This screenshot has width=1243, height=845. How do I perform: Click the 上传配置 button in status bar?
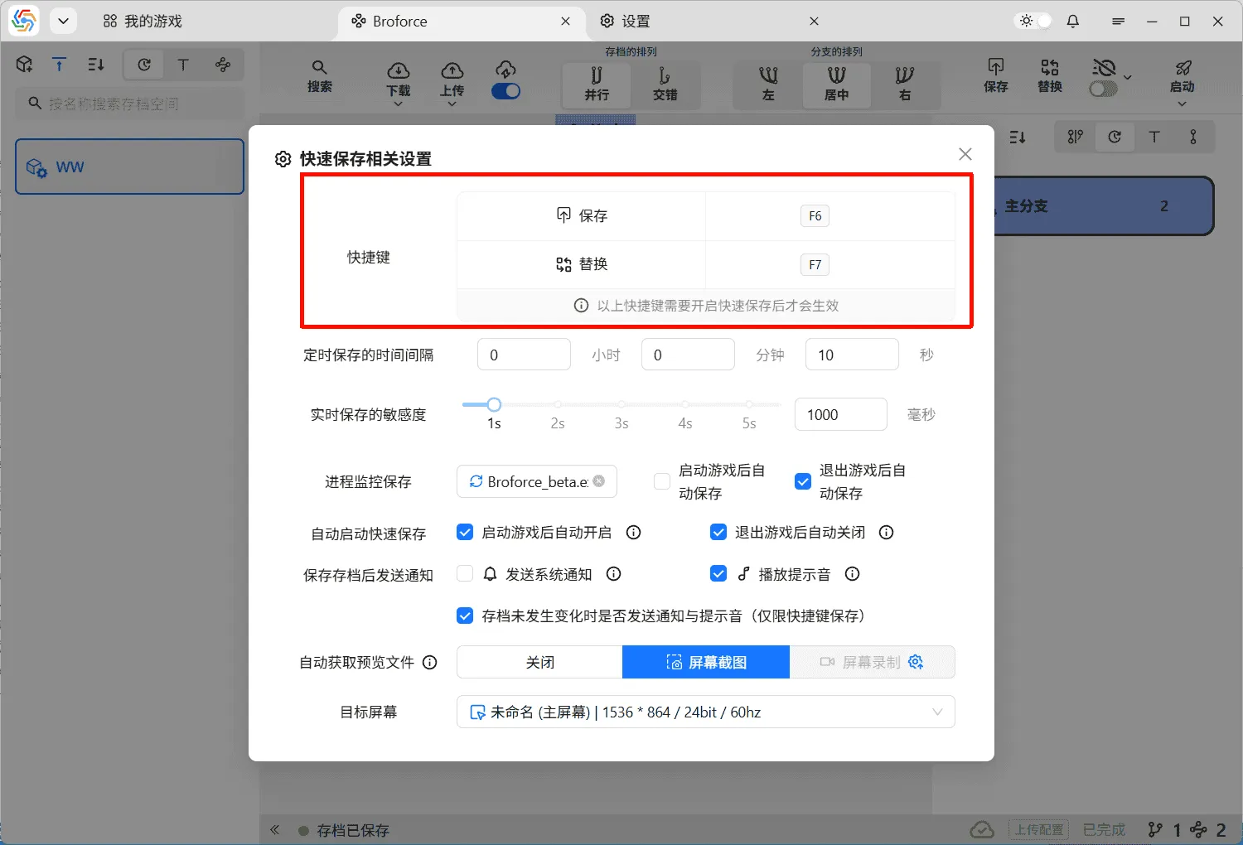[x=1039, y=829]
